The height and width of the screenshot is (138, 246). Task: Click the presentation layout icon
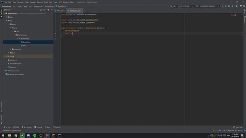tap(241, 6)
